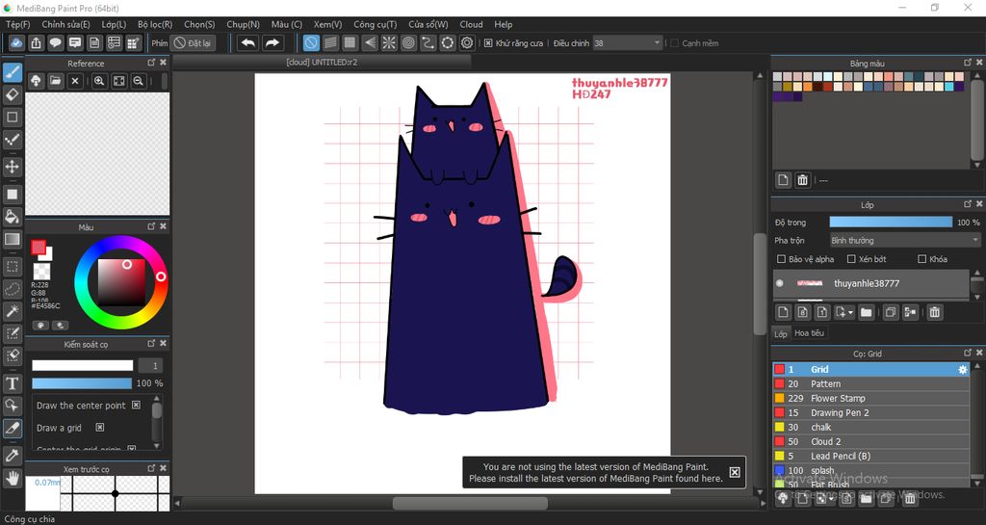Switch to Hoa tiêu tab
This screenshot has width=986, height=525.
click(x=809, y=333)
